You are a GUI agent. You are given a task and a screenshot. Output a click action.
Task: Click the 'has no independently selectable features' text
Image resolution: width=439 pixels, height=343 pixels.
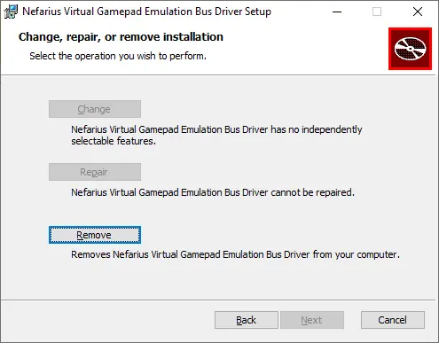(x=216, y=136)
